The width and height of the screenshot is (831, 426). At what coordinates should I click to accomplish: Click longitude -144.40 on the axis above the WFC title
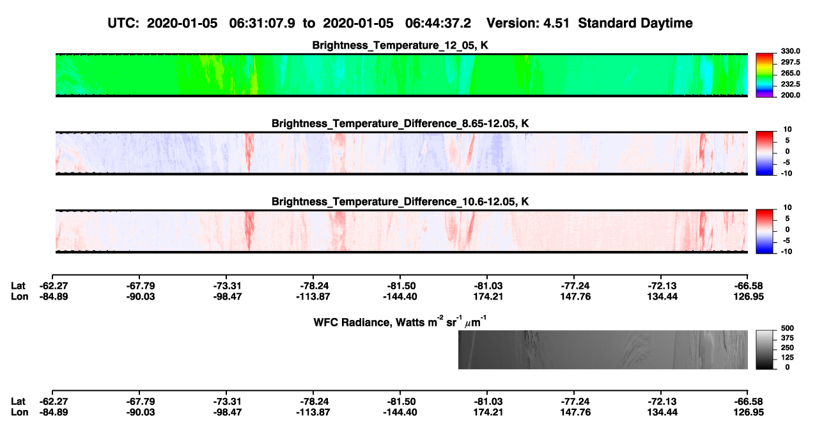[400, 296]
